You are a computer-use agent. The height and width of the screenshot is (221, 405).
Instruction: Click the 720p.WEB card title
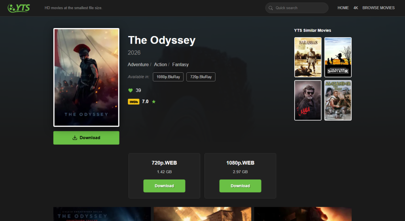pos(164,163)
